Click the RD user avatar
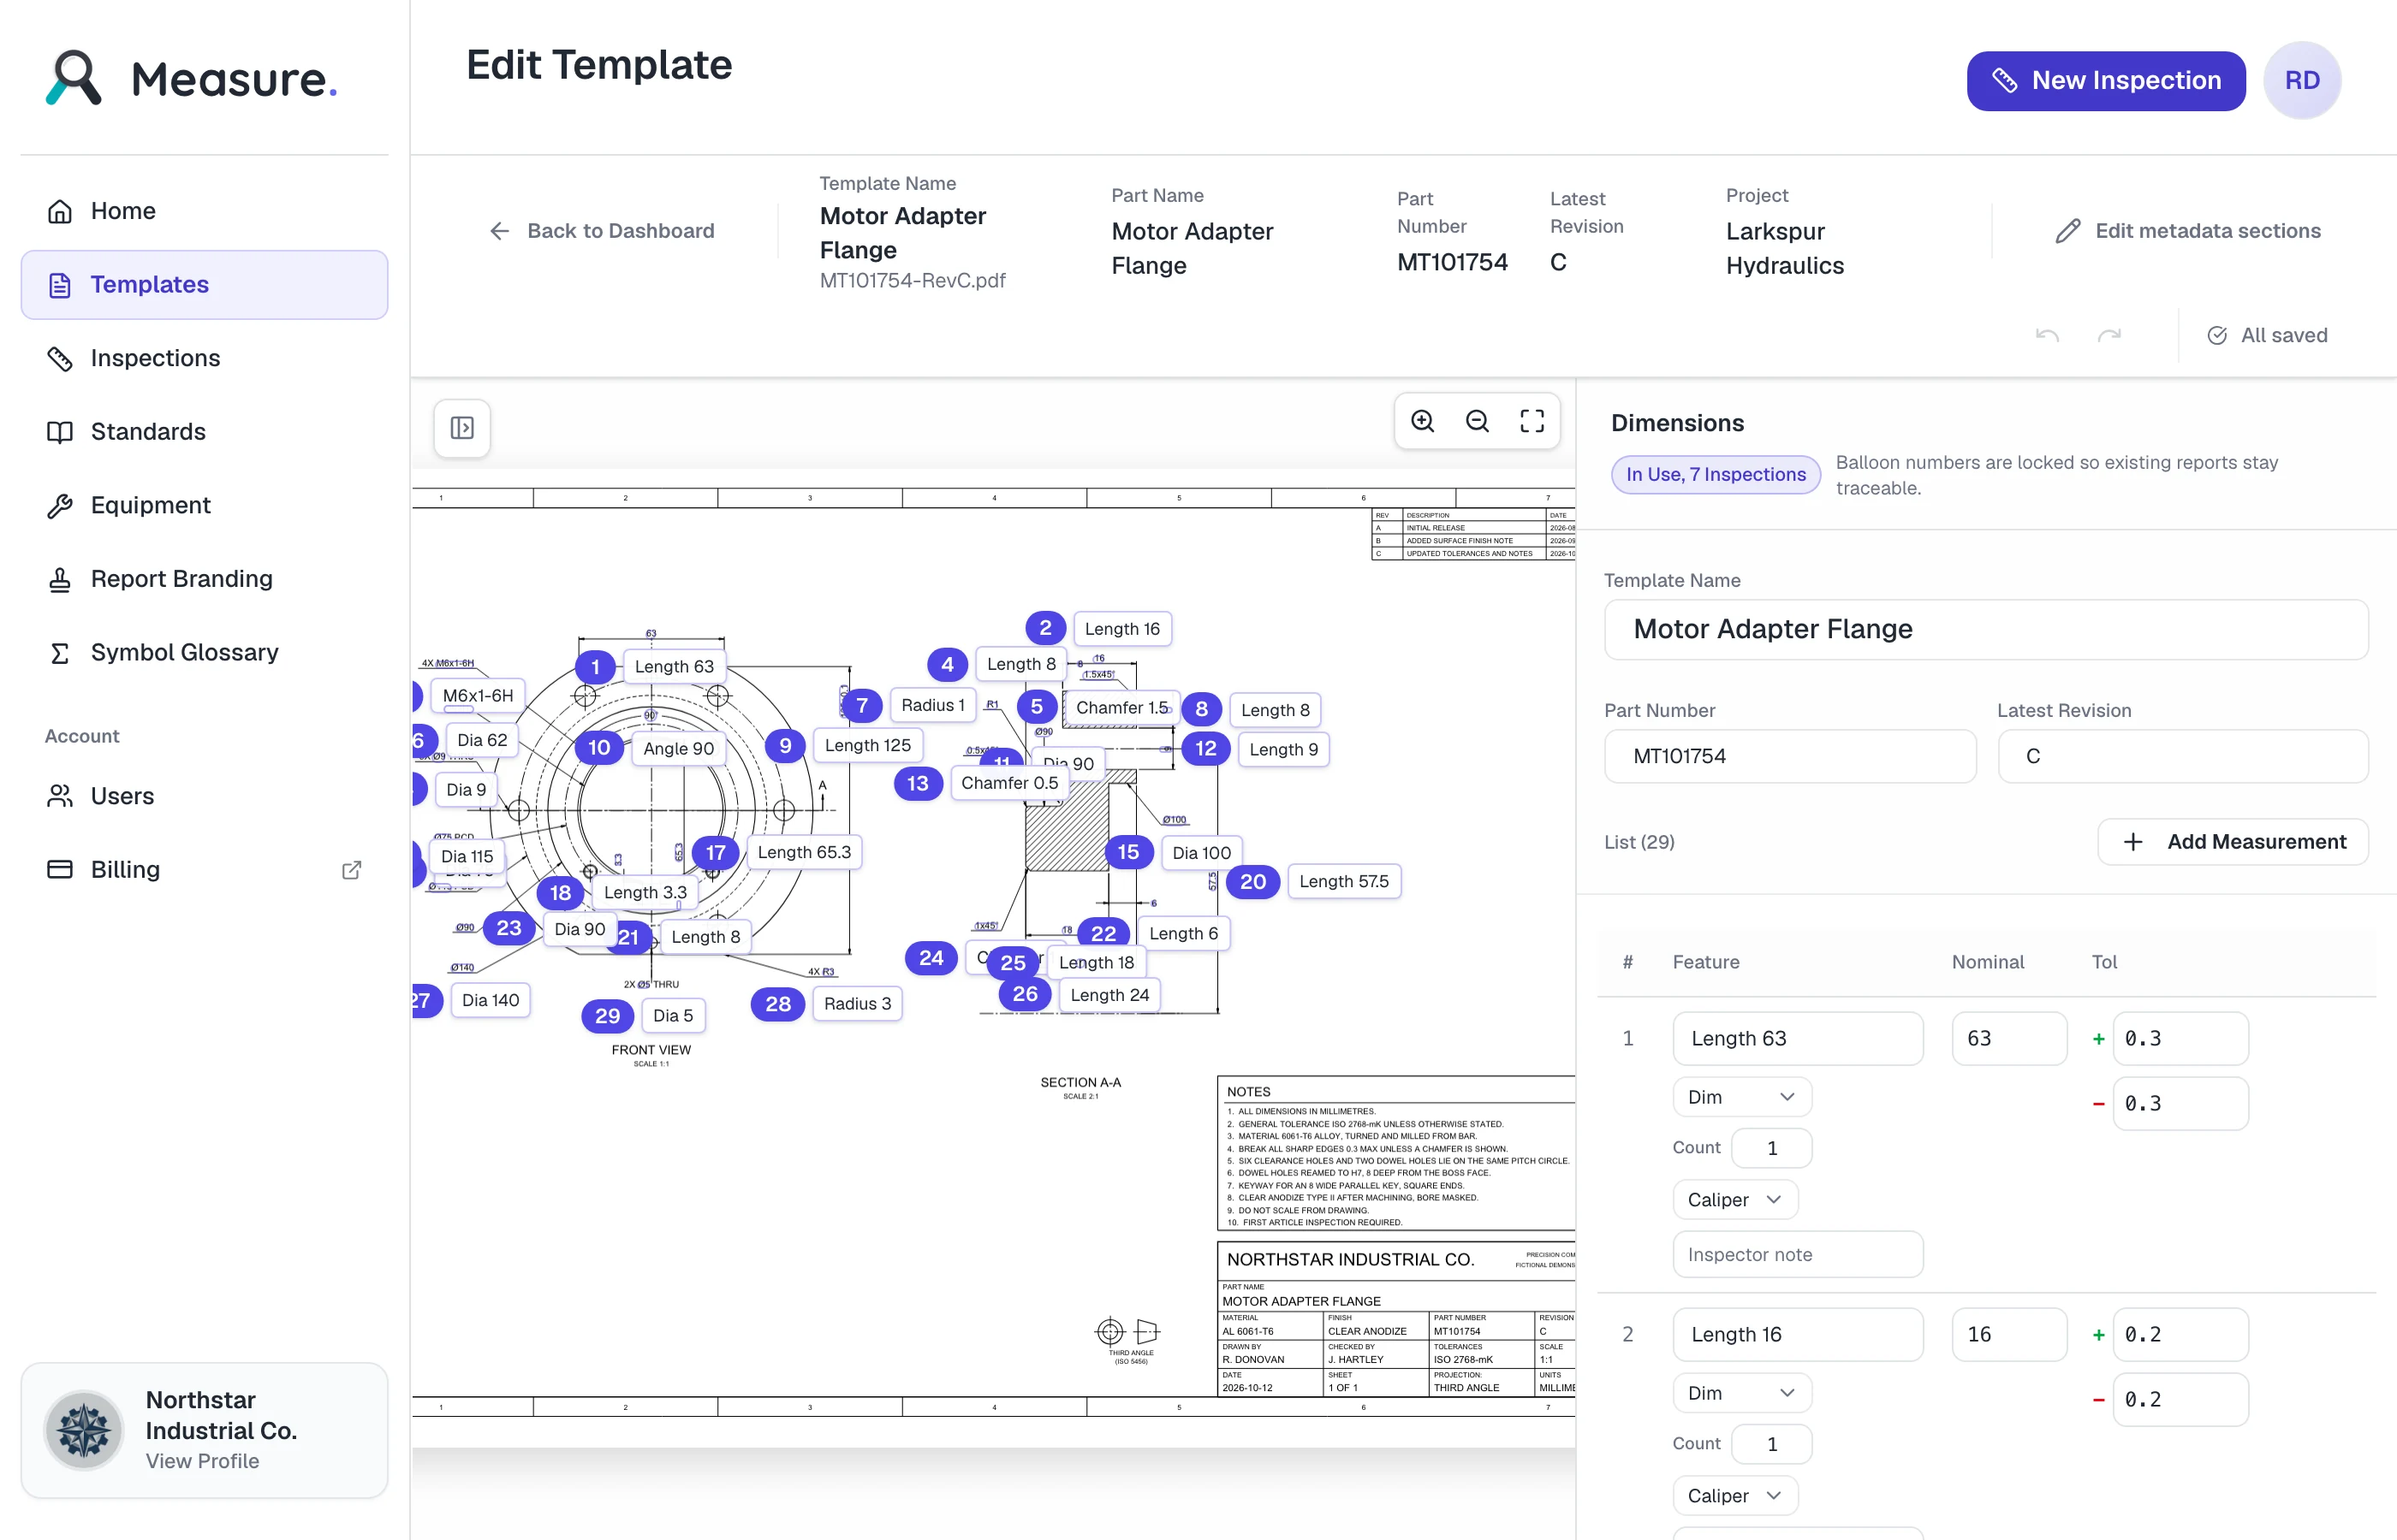 tap(2301, 80)
